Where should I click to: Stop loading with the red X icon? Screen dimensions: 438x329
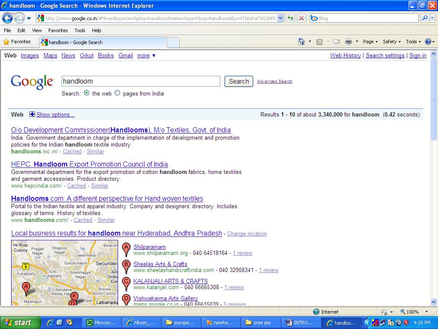point(302,18)
